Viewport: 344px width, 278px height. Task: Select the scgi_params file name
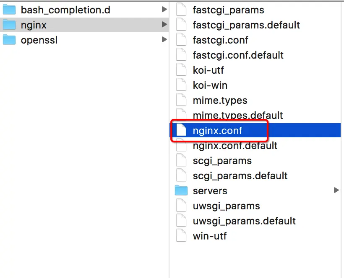222,161
